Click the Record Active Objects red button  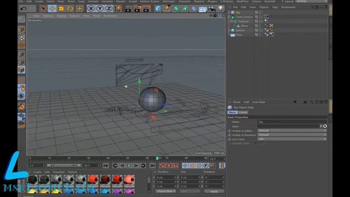(x=162, y=166)
